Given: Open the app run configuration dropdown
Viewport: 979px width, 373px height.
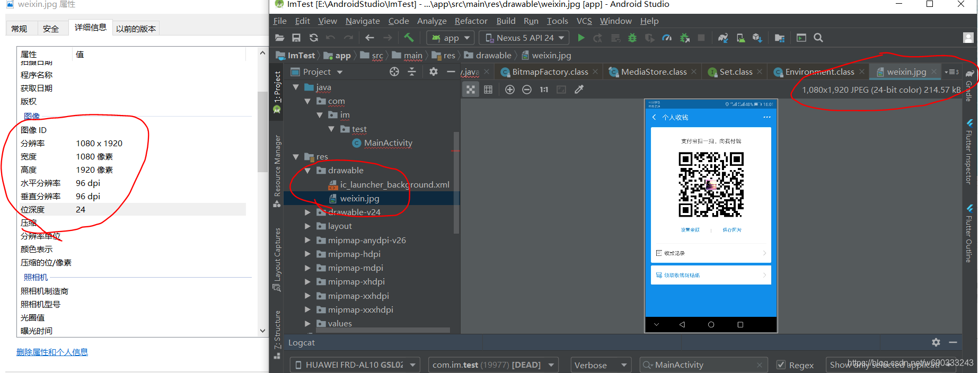Looking at the screenshot, I should coord(451,38).
